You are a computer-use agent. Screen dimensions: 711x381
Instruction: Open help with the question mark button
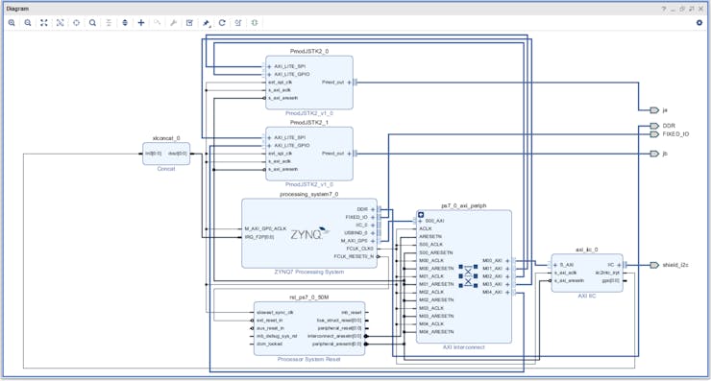[x=664, y=9]
